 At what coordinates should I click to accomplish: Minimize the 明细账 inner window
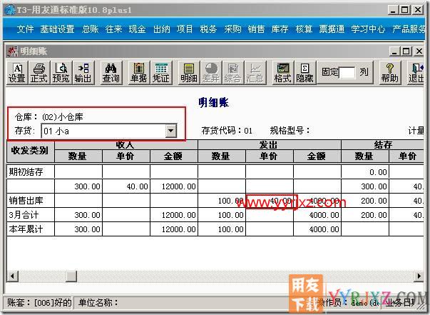394,51
